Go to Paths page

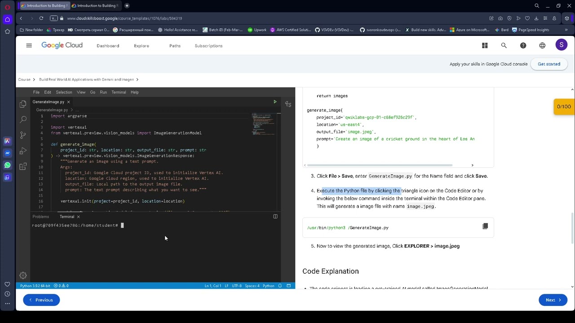coord(175,46)
